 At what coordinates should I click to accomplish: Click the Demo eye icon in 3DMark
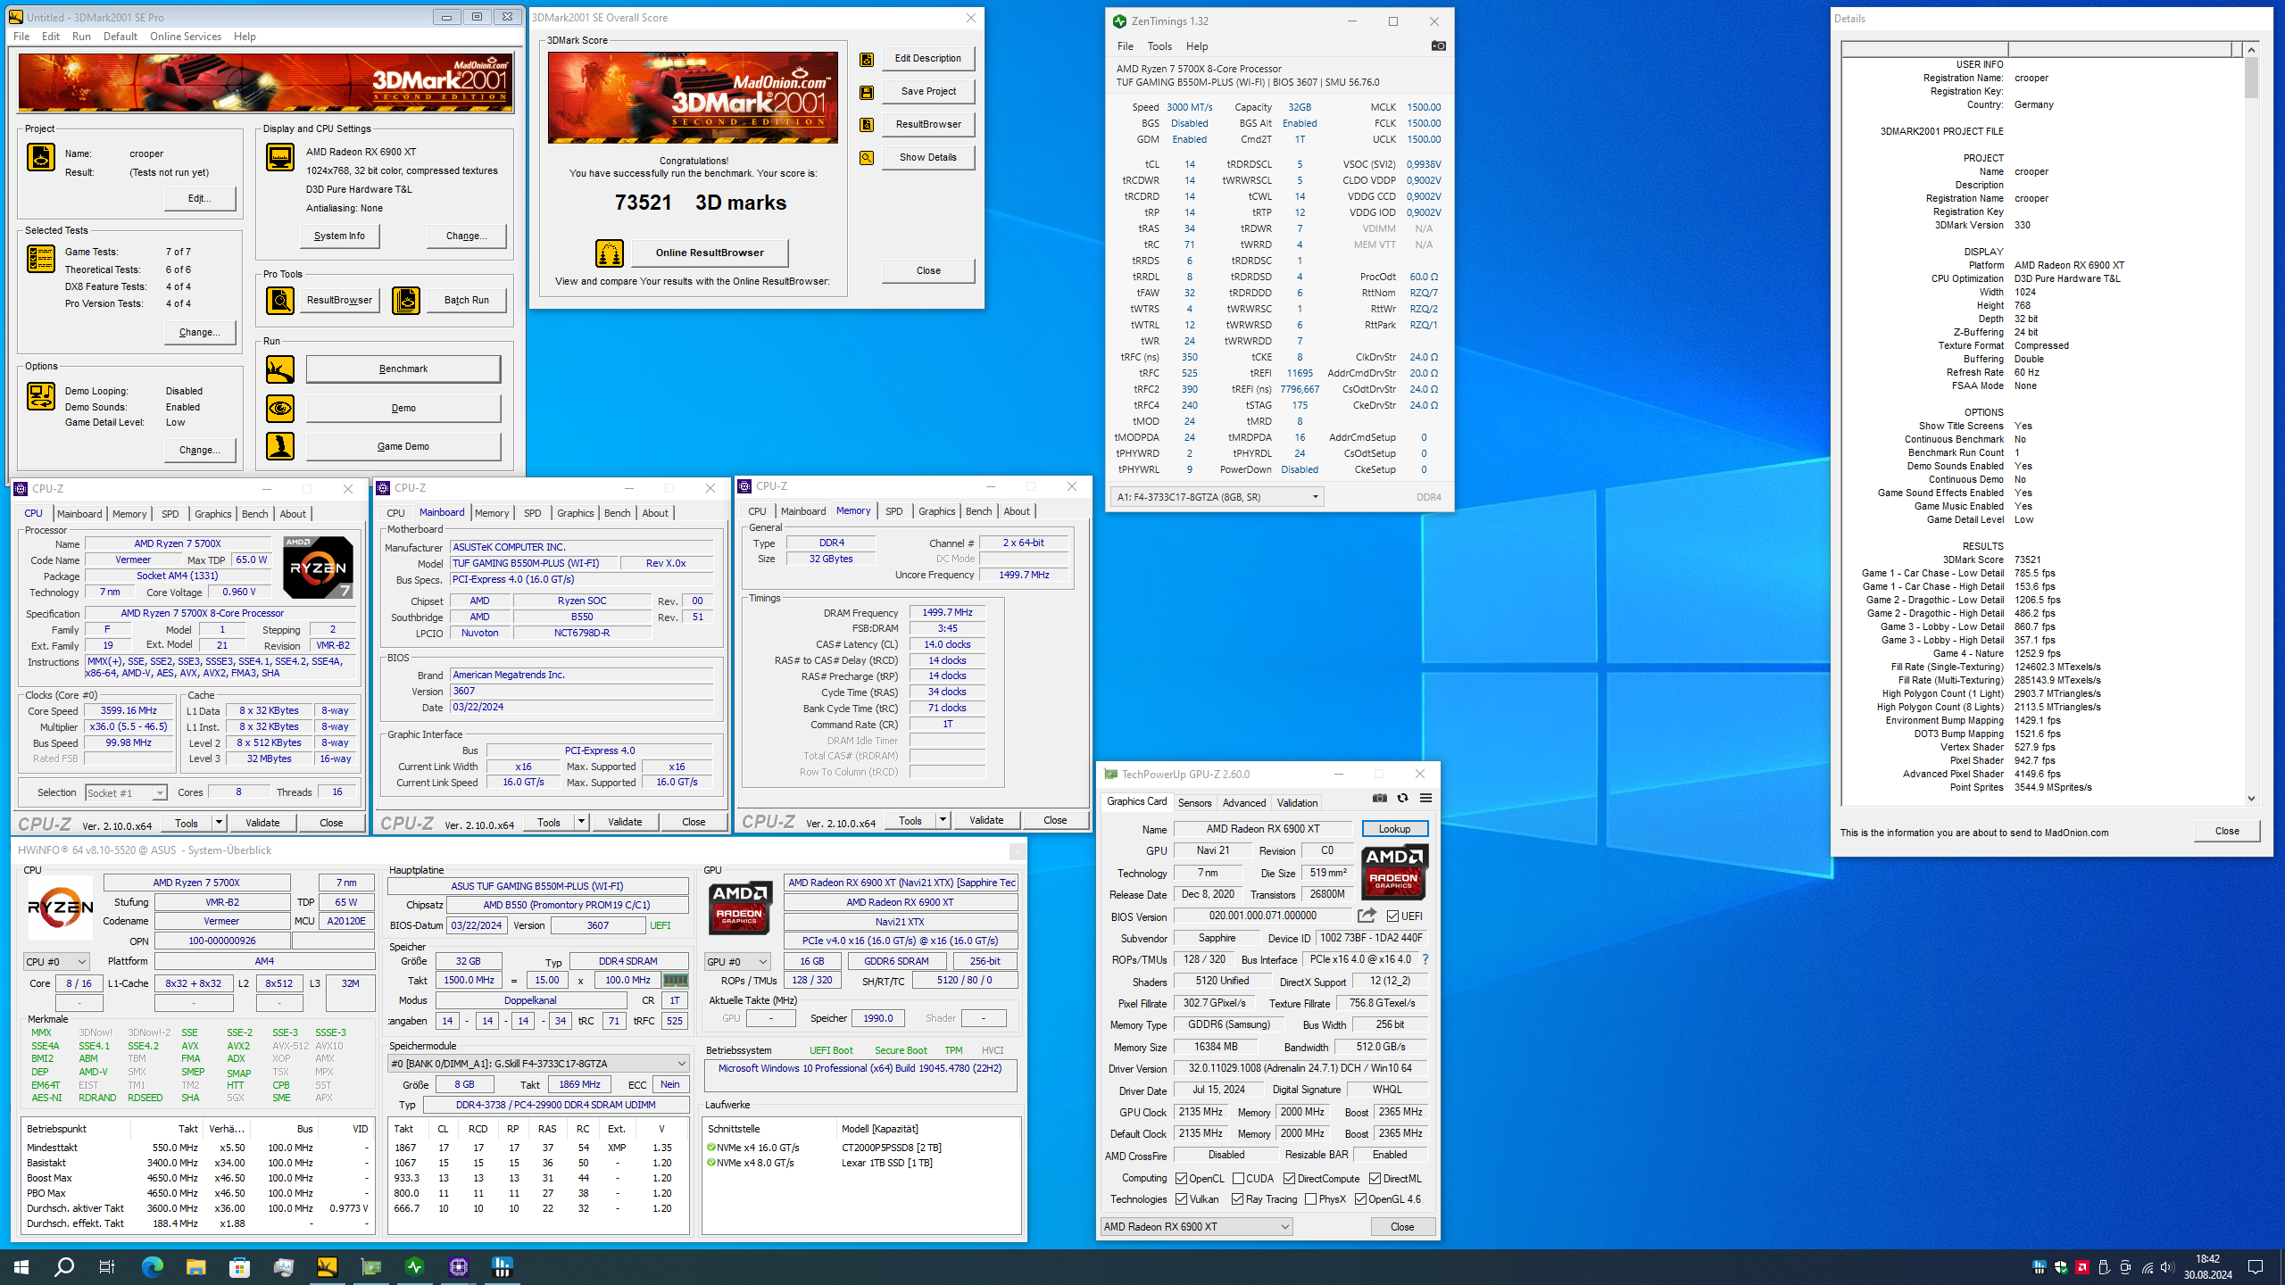coord(280,409)
